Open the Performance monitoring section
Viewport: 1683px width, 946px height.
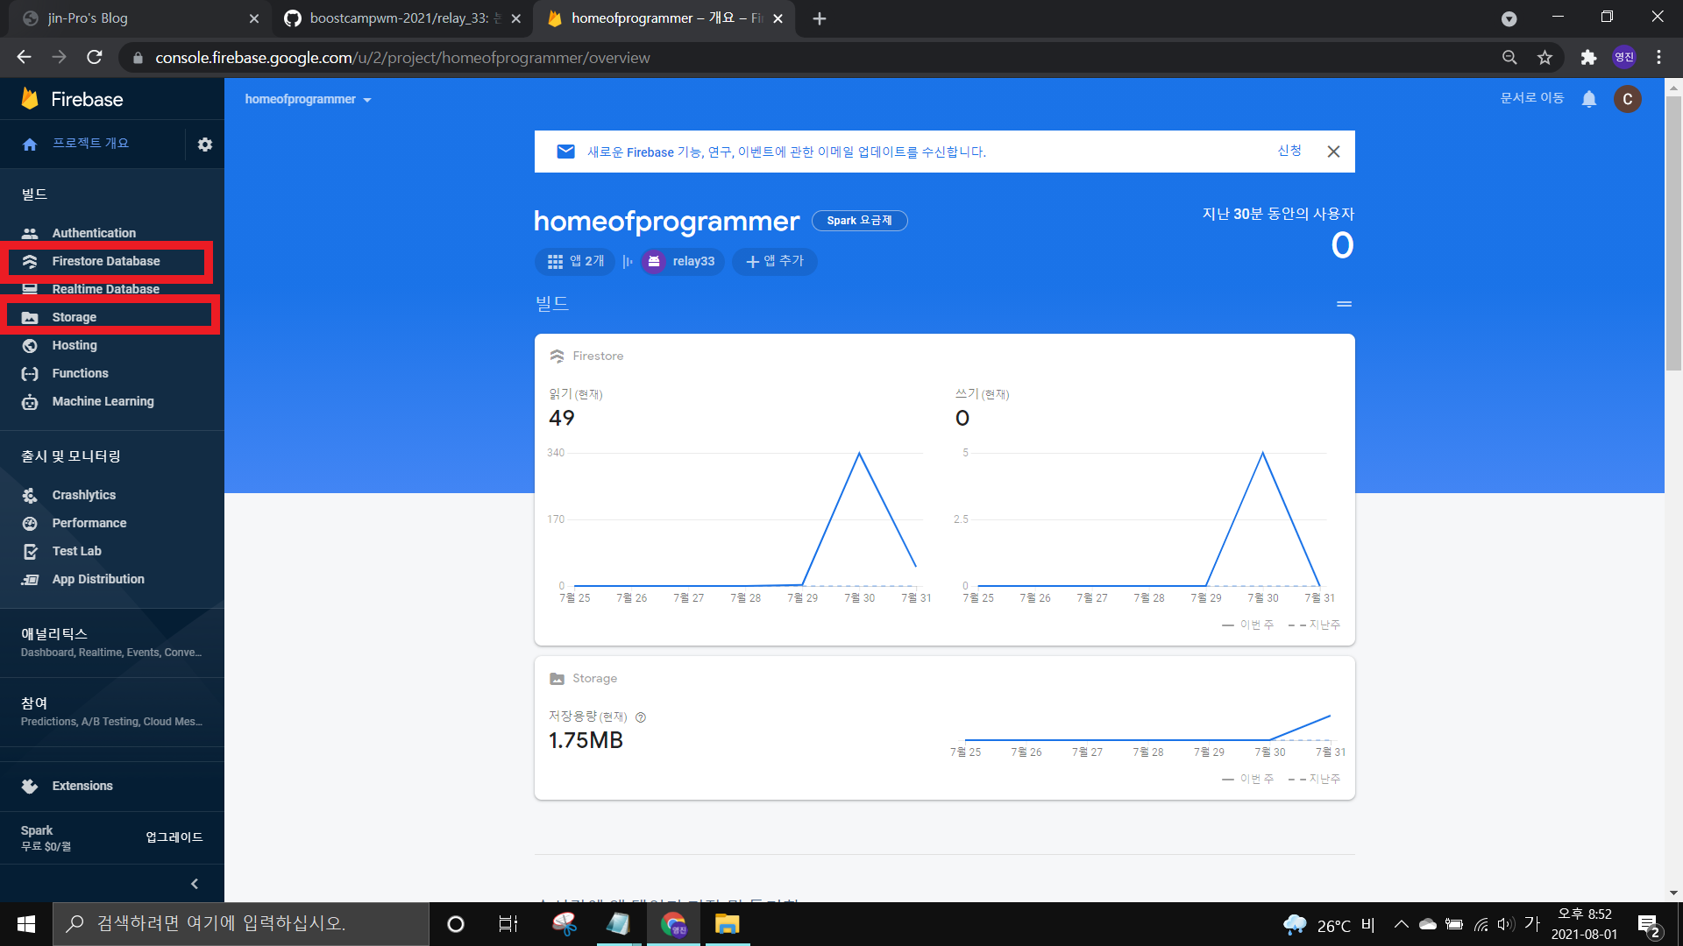[89, 523]
